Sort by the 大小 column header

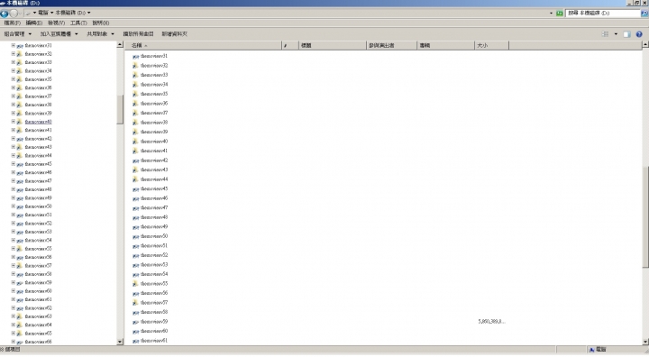[491, 46]
